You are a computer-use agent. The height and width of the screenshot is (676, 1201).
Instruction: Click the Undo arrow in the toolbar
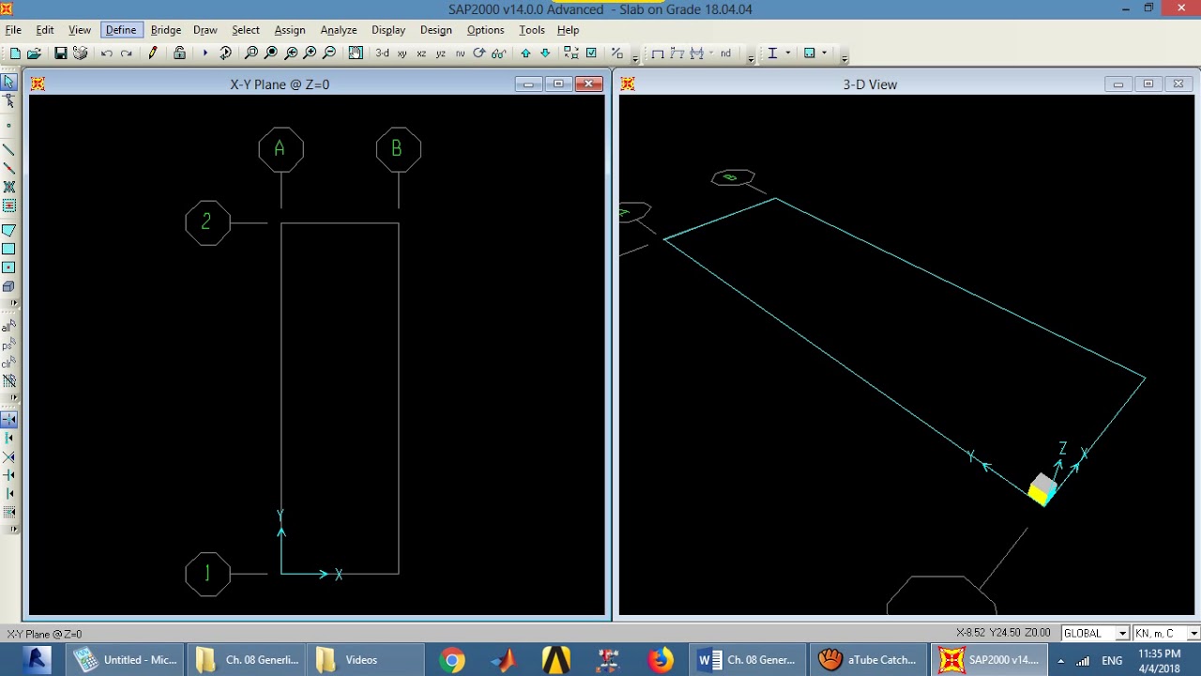tap(107, 54)
